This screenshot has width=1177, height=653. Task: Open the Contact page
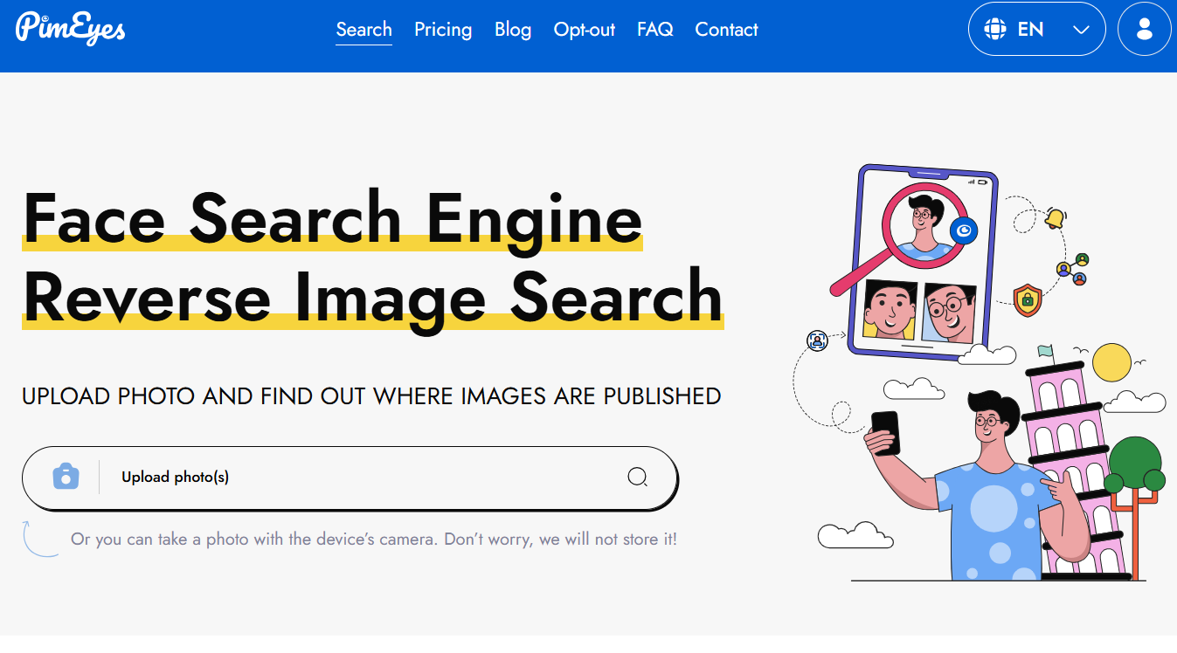coord(726,30)
